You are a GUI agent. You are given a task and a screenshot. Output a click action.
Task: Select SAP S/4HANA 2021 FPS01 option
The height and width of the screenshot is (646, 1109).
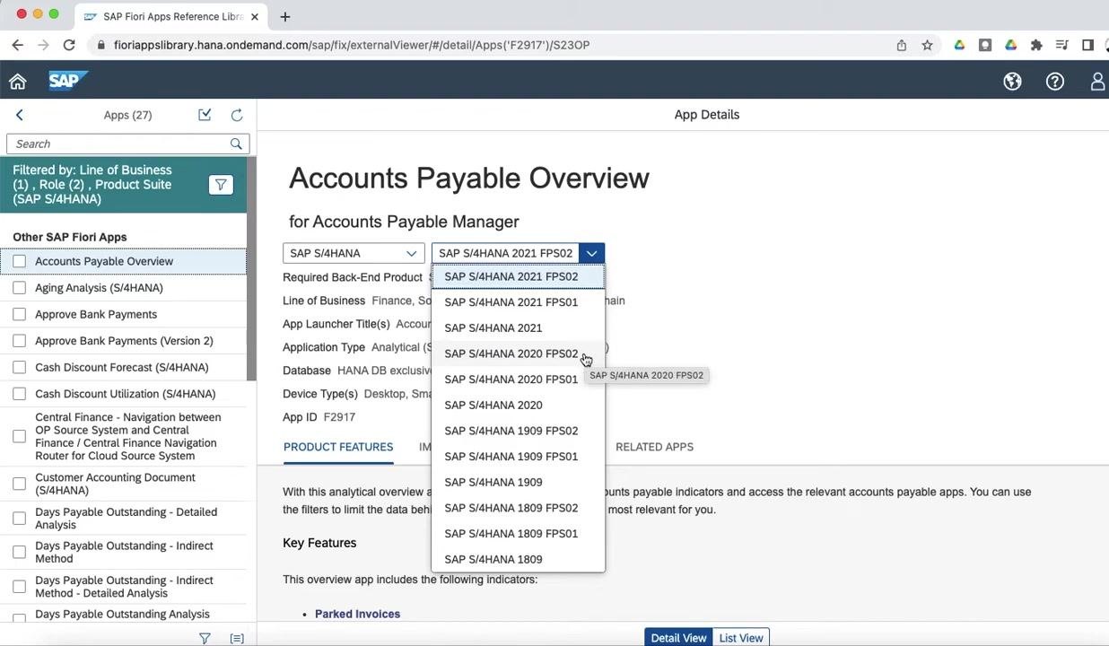pos(519,302)
